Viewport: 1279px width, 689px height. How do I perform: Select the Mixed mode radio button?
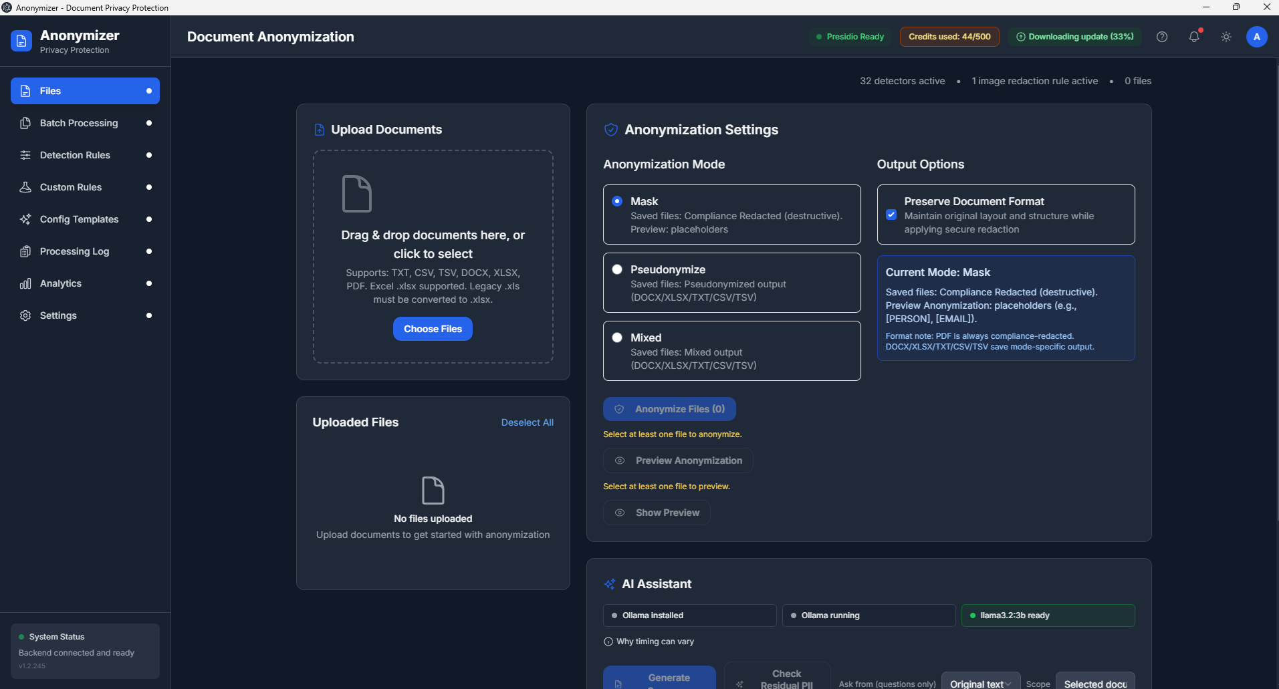(617, 337)
